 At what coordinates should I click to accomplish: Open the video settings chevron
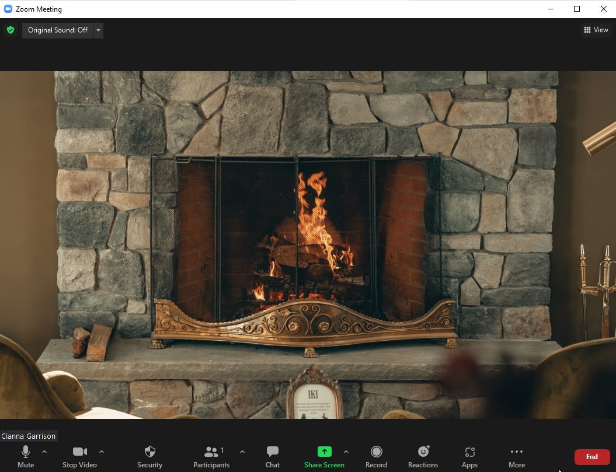coord(101,452)
